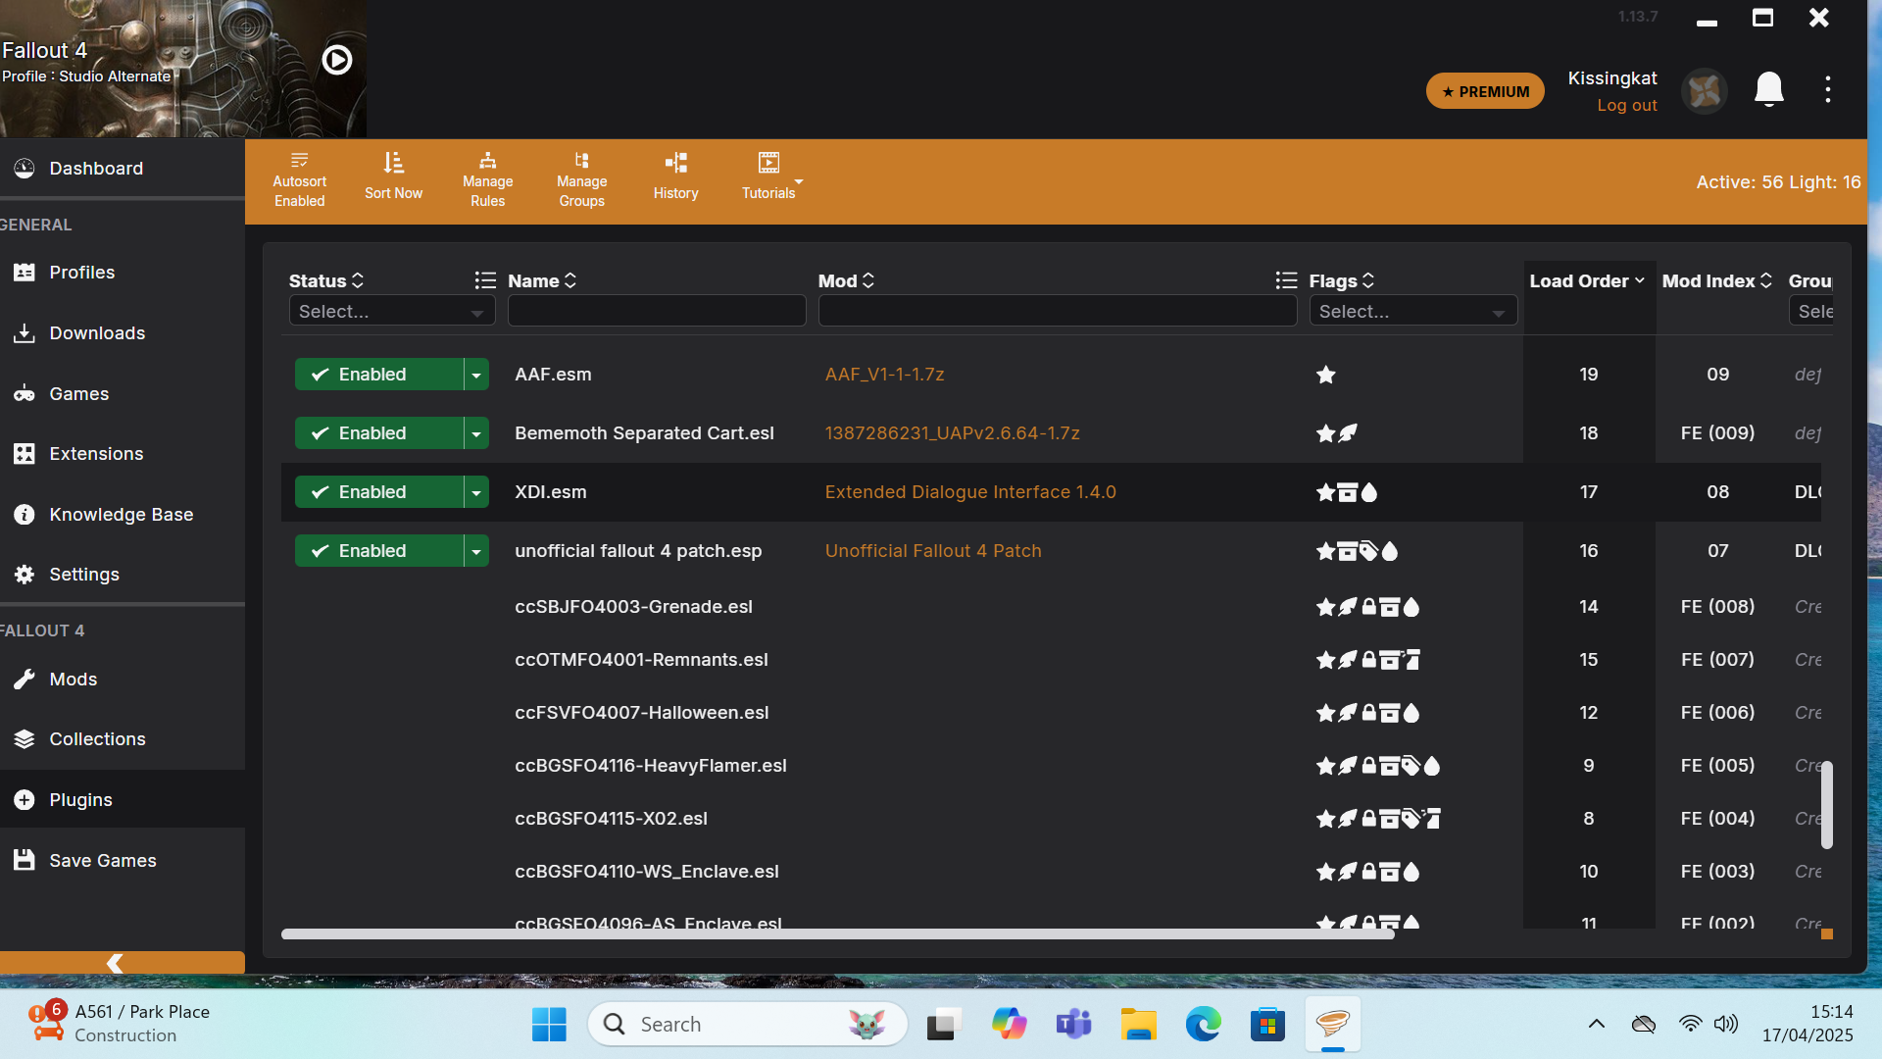Sort by the Mod Index column header

[x=1716, y=281]
